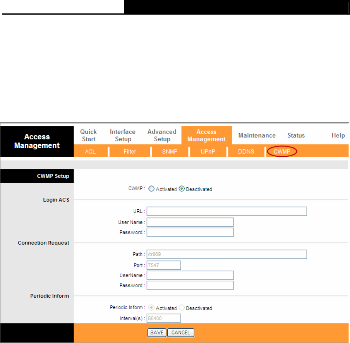Open the Interface Setup tab
Screen dimensions: 350x343
point(123,135)
